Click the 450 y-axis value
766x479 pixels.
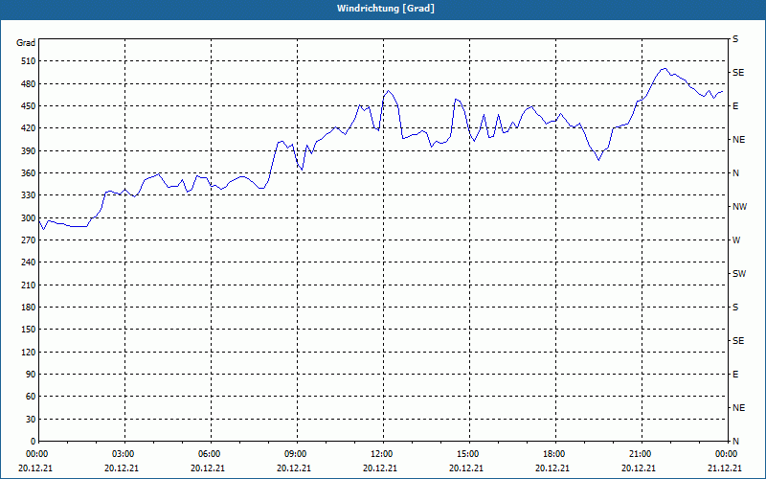click(29, 106)
